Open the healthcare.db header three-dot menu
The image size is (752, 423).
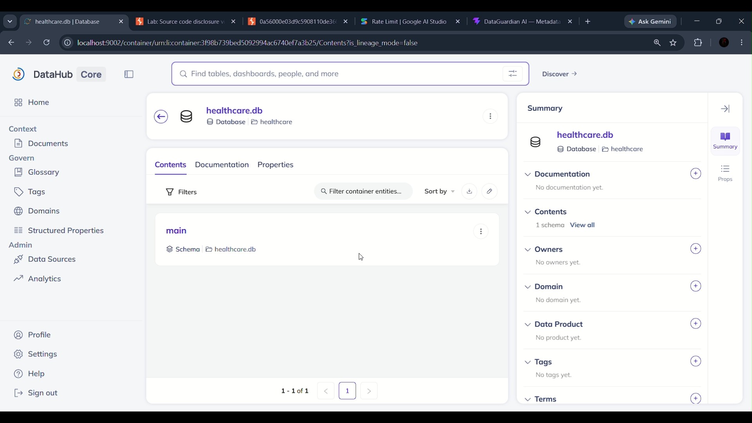click(490, 116)
